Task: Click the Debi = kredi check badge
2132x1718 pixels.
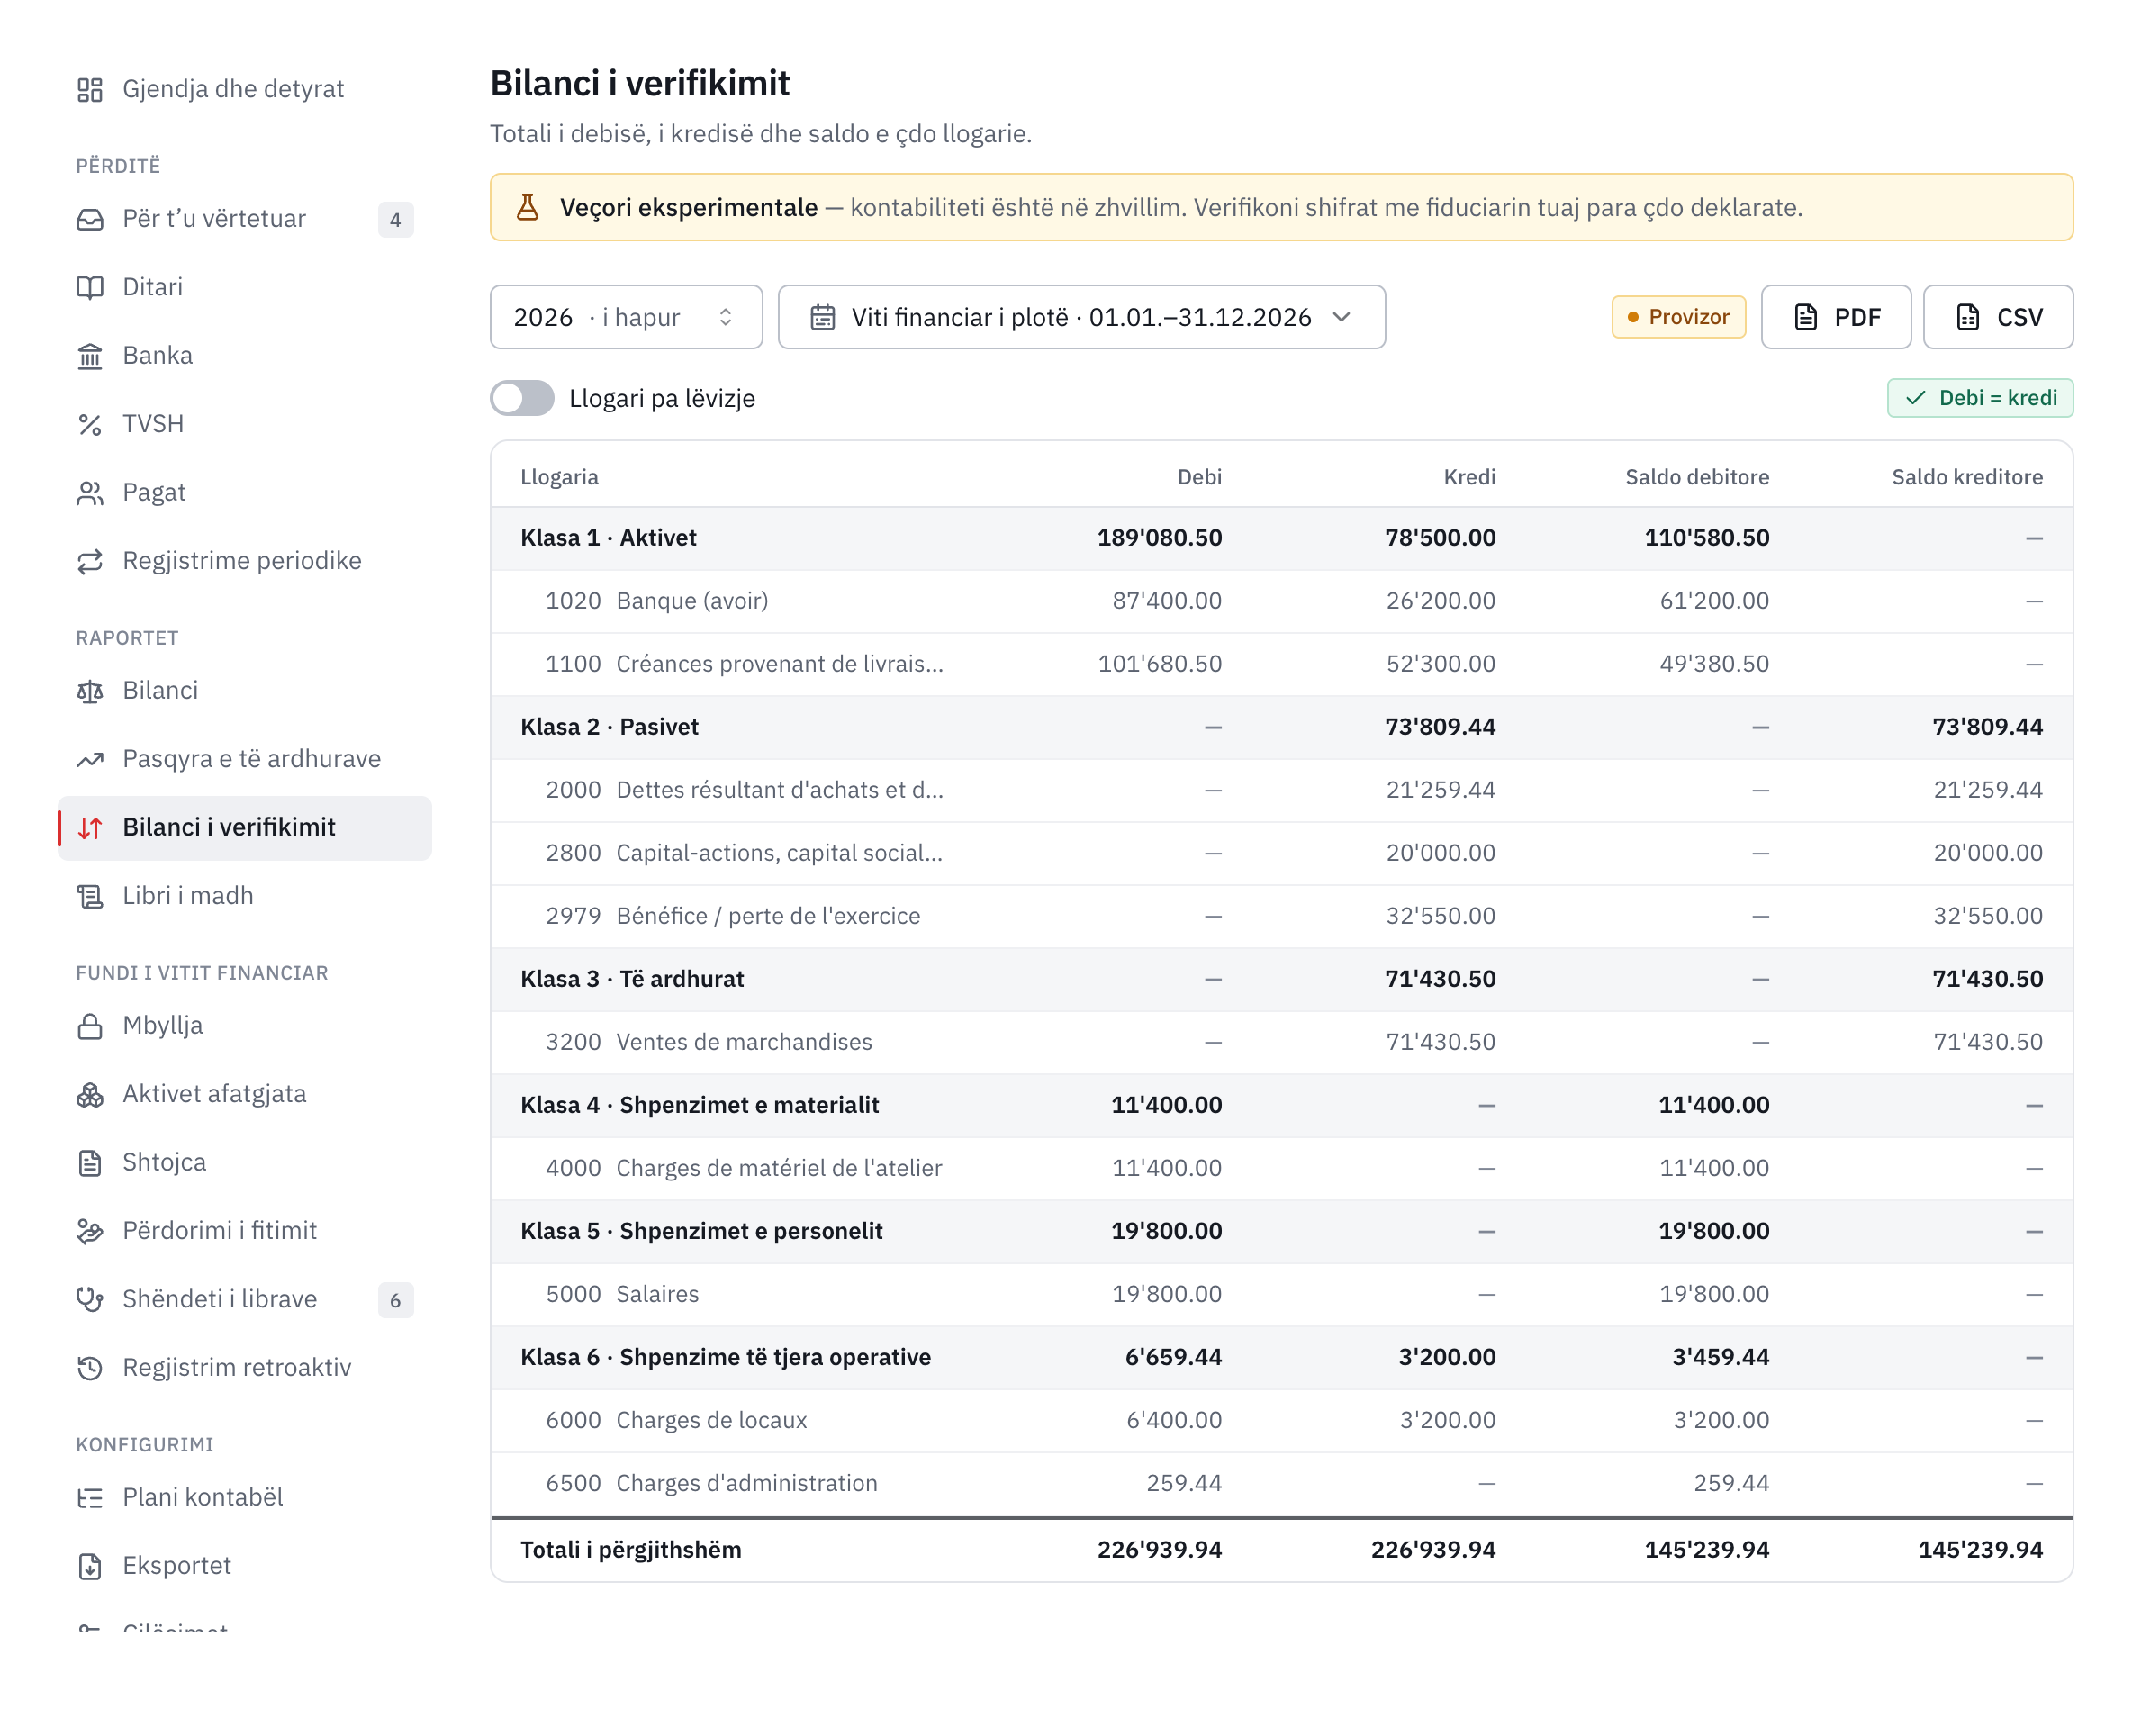Action: pyautogui.click(x=1981, y=399)
